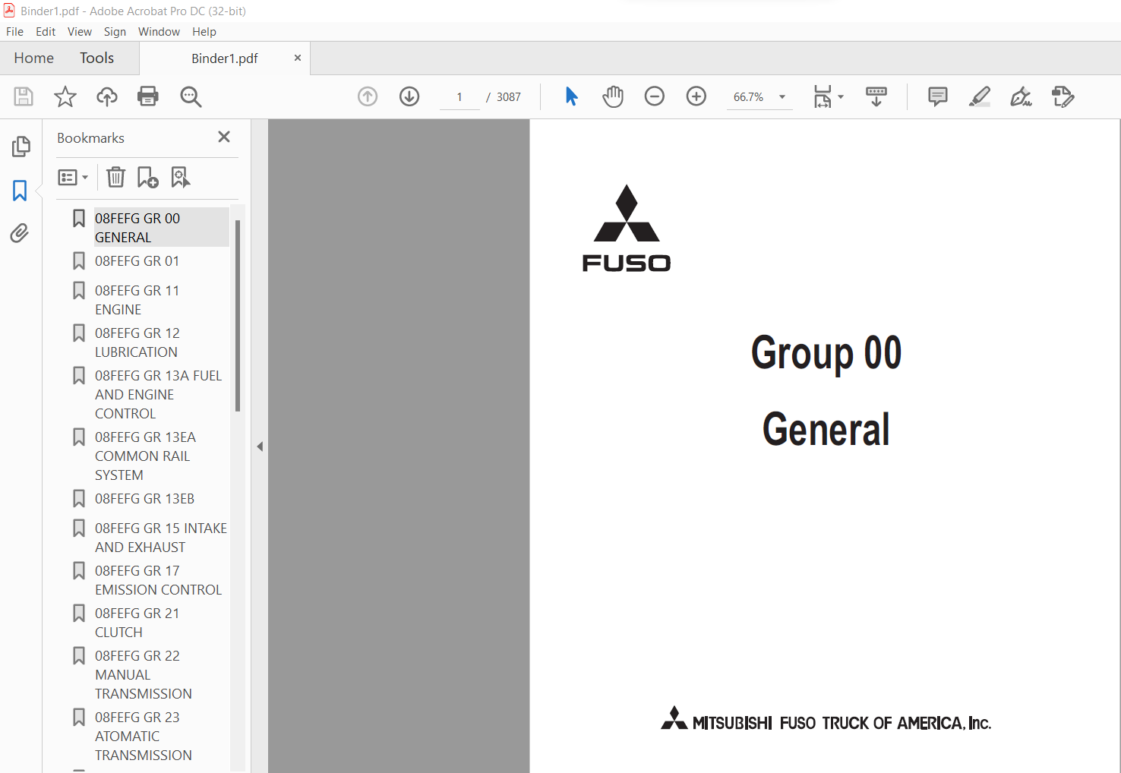
Task: Open the Sign document tool
Action: point(1022,96)
